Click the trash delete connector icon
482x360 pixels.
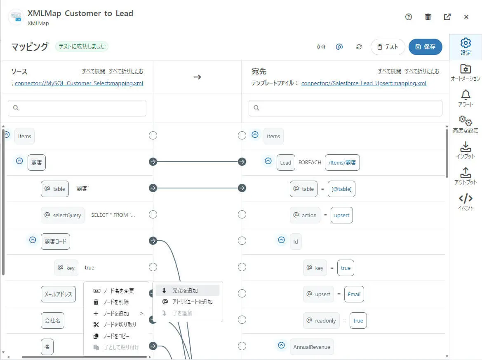tap(428, 17)
